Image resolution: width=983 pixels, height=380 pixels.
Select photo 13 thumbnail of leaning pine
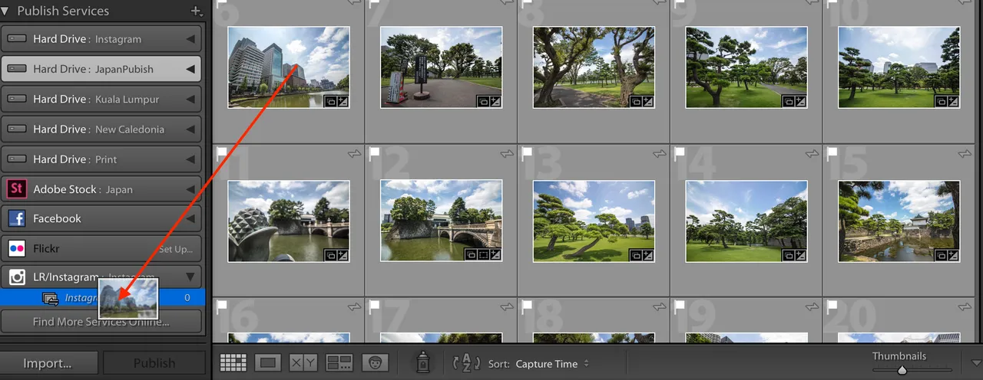594,221
